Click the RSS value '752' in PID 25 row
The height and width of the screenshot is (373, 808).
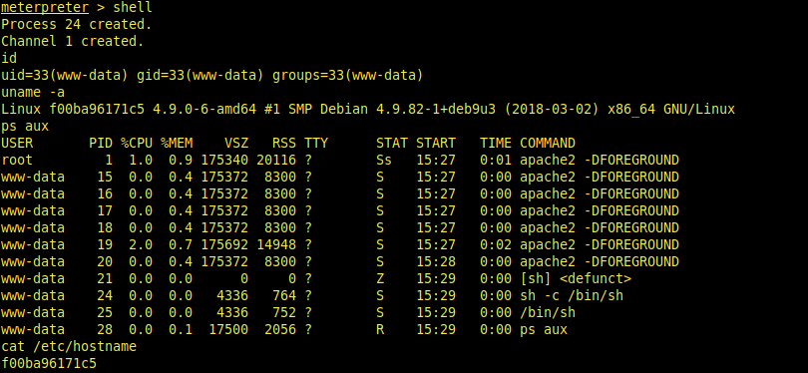(x=284, y=313)
